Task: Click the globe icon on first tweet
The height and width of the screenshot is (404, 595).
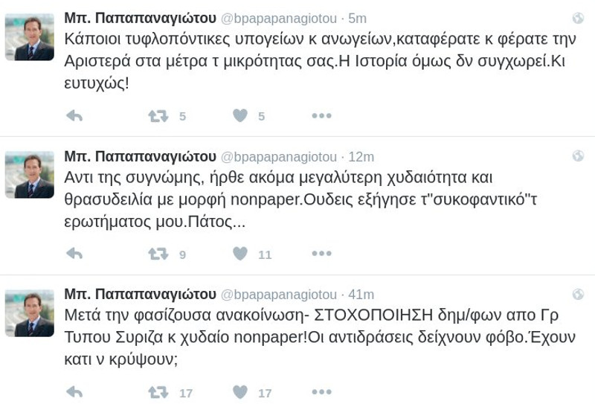Action: [578, 18]
